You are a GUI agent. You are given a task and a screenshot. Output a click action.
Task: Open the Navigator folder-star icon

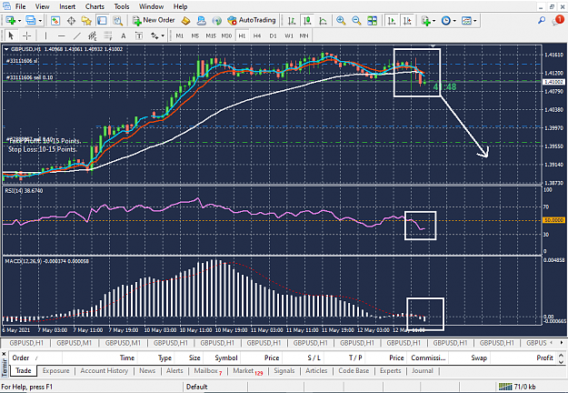coord(86,21)
